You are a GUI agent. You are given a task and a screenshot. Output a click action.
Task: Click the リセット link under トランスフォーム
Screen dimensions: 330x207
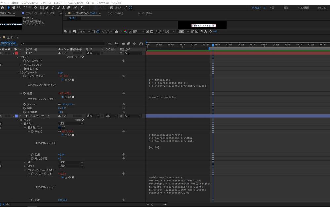(x=61, y=72)
